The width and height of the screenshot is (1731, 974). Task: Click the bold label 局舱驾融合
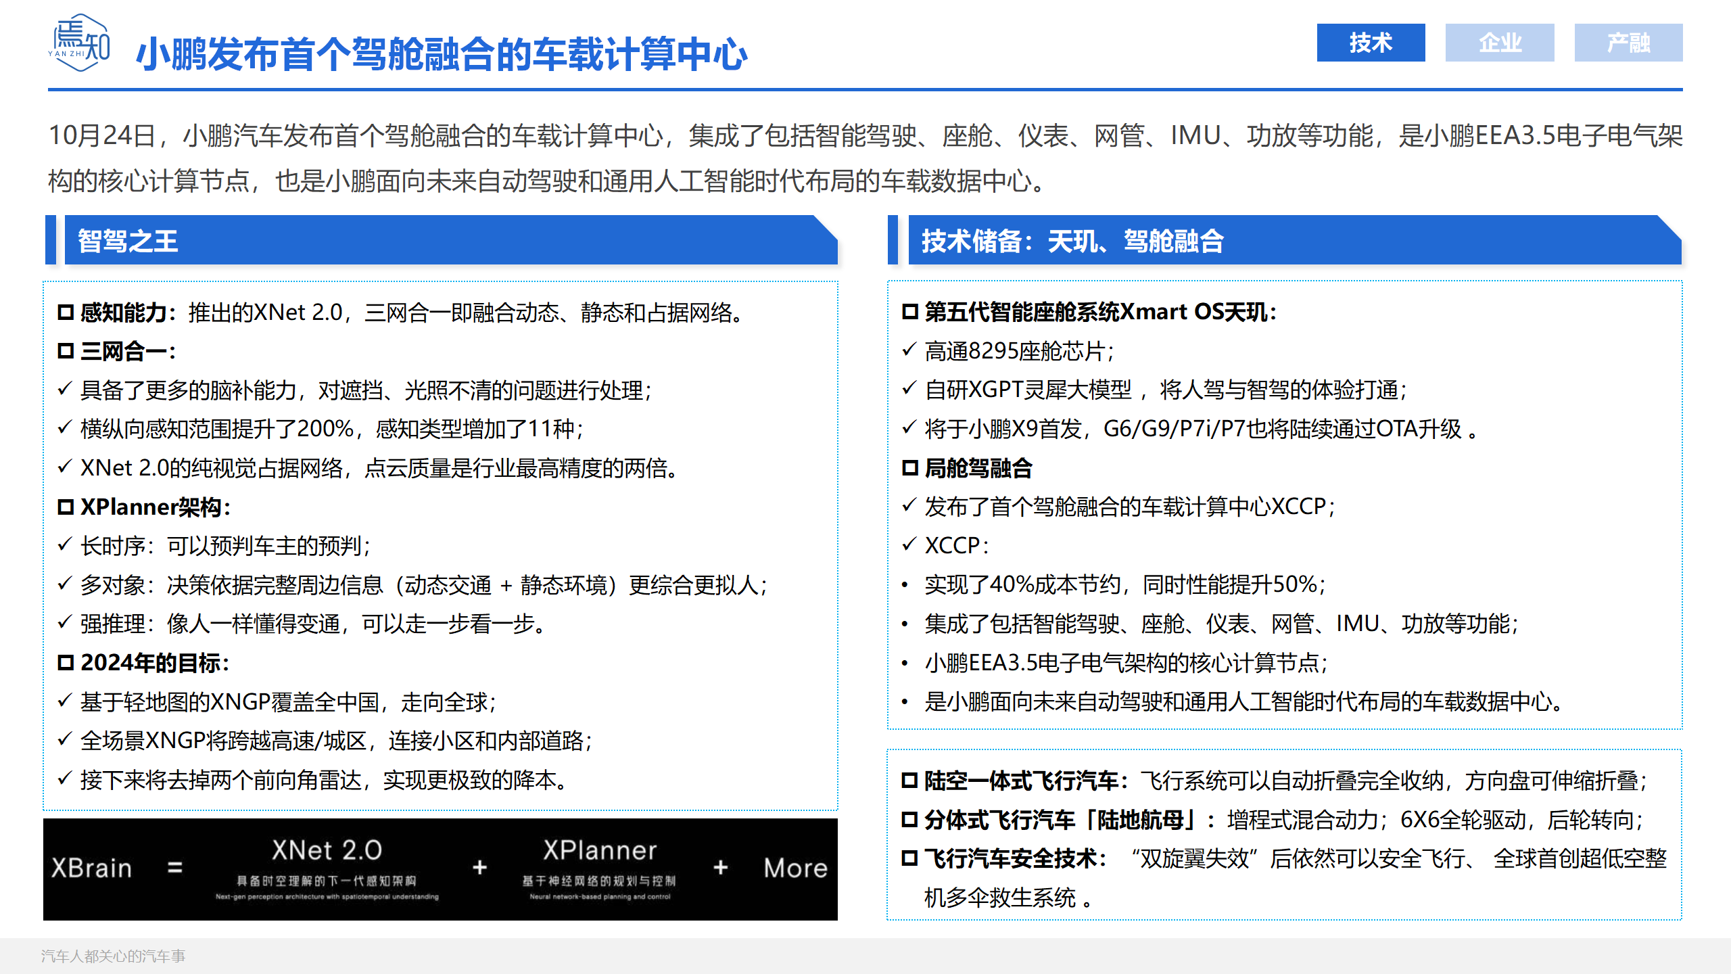click(978, 468)
